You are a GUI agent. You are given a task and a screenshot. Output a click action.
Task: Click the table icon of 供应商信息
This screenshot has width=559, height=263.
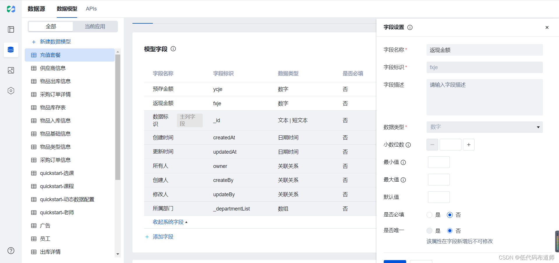coord(34,68)
